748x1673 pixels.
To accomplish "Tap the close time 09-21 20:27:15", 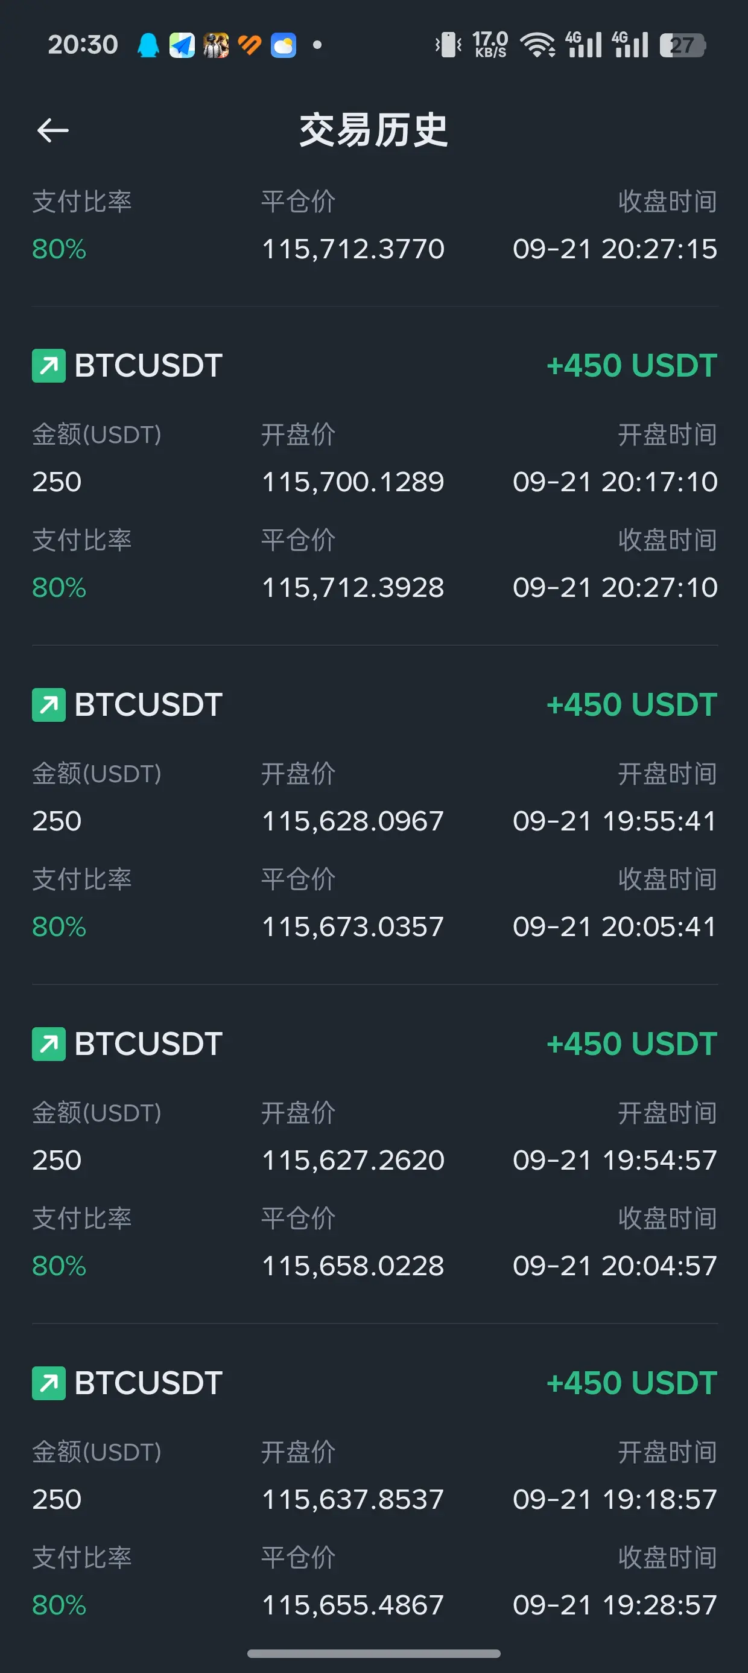I will pyautogui.click(x=615, y=249).
